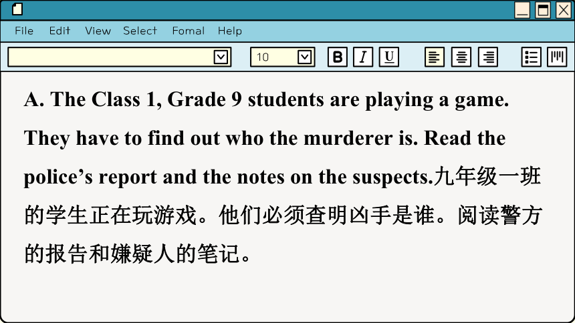Image resolution: width=575 pixels, height=323 pixels.
Task: Click the Chinese text "九年级一班"
Action: [x=487, y=176]
